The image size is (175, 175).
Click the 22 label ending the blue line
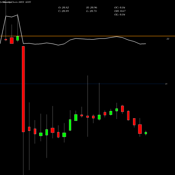[166, 84]
